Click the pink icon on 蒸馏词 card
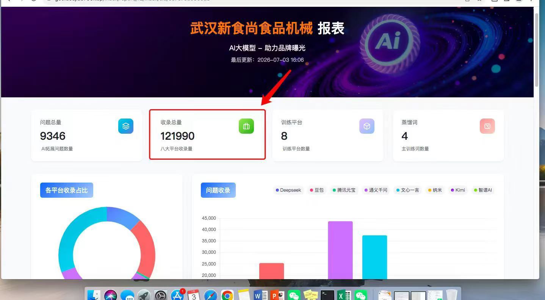545x300 pixels. pyautogui.click(x=487, y=126)
